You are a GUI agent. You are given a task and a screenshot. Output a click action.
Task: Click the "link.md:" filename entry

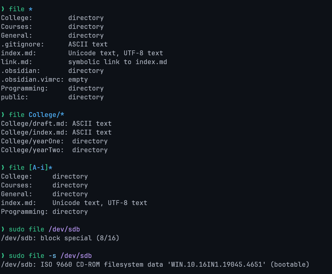[x=16, y=62]
